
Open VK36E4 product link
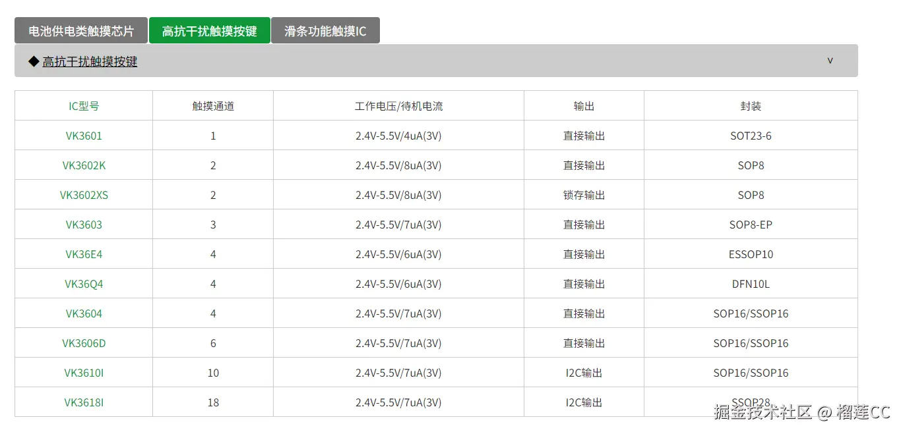tap(84, 254)
